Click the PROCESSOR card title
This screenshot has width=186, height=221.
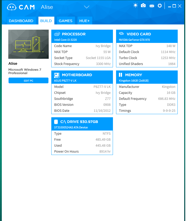(74, 34)
